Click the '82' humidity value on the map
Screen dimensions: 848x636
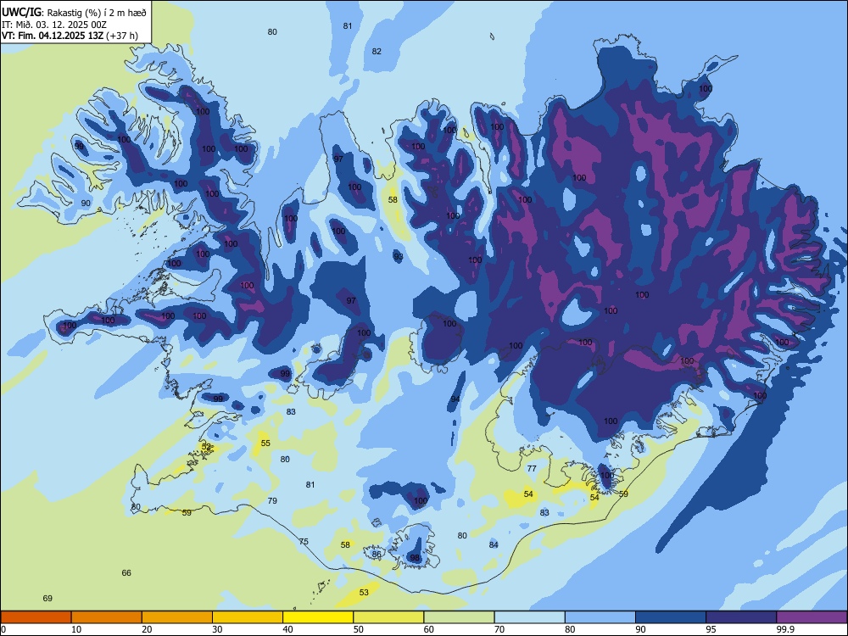[377, 52]
